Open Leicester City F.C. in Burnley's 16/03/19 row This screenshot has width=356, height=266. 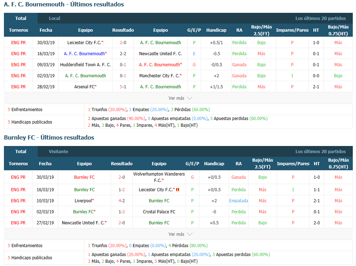(x=157, y=190)
